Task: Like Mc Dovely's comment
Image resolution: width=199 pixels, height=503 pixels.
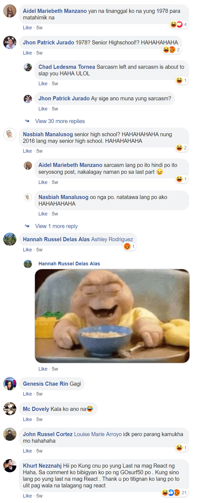Action: [x=27, y=419]
